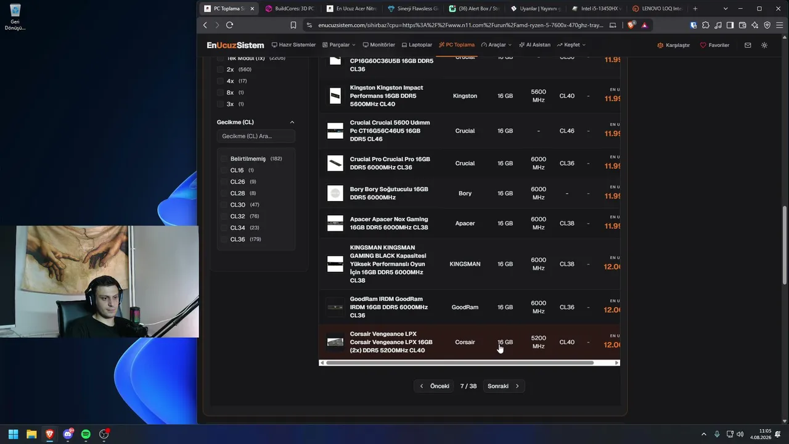Toggle the site light/dark theme icon
The width and height of the screenshot is (789, 444).
pos(764,45)
